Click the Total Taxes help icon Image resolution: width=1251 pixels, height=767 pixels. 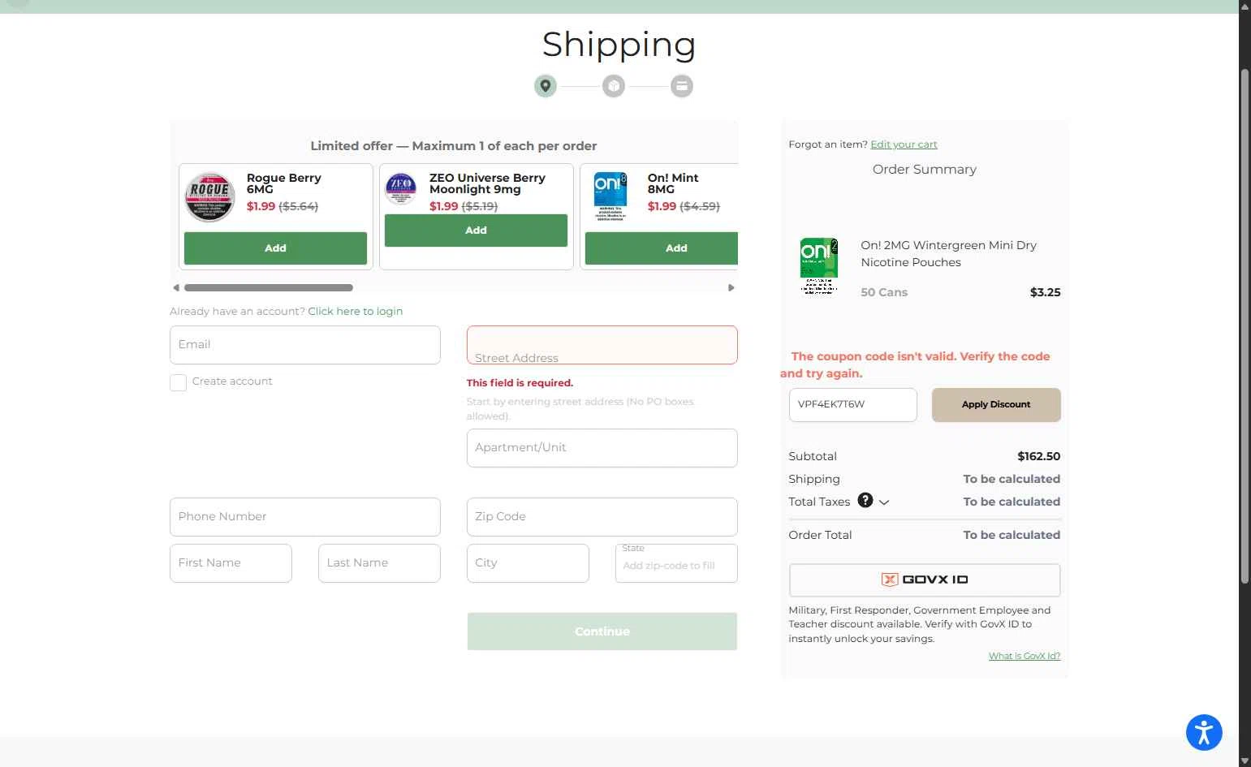[x=865, y=500]
